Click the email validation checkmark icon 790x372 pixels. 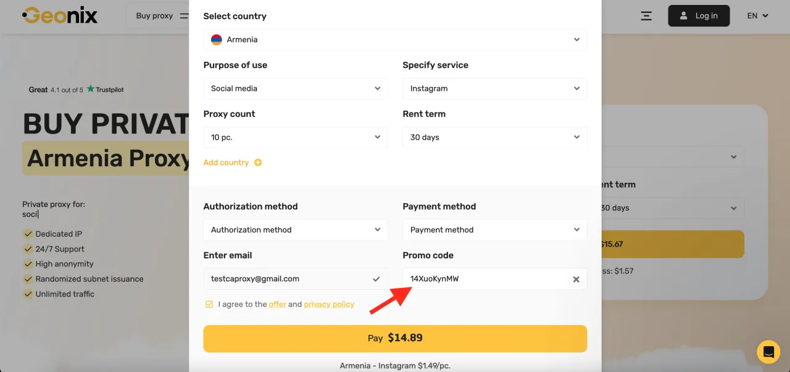pos(376,279)
